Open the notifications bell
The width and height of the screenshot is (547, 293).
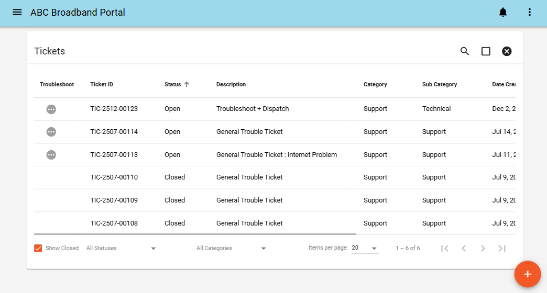click(502, 12)
